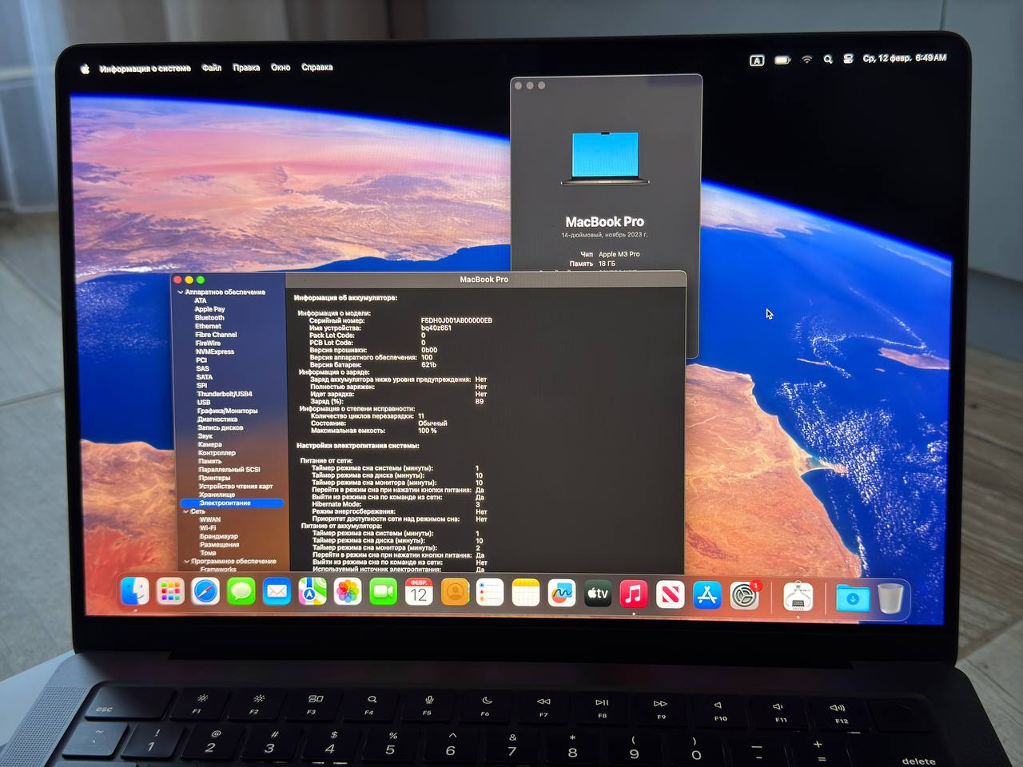Launch Safari from the Dock
Viewport: 1023px width, 767px height.
tap(205, 592)
